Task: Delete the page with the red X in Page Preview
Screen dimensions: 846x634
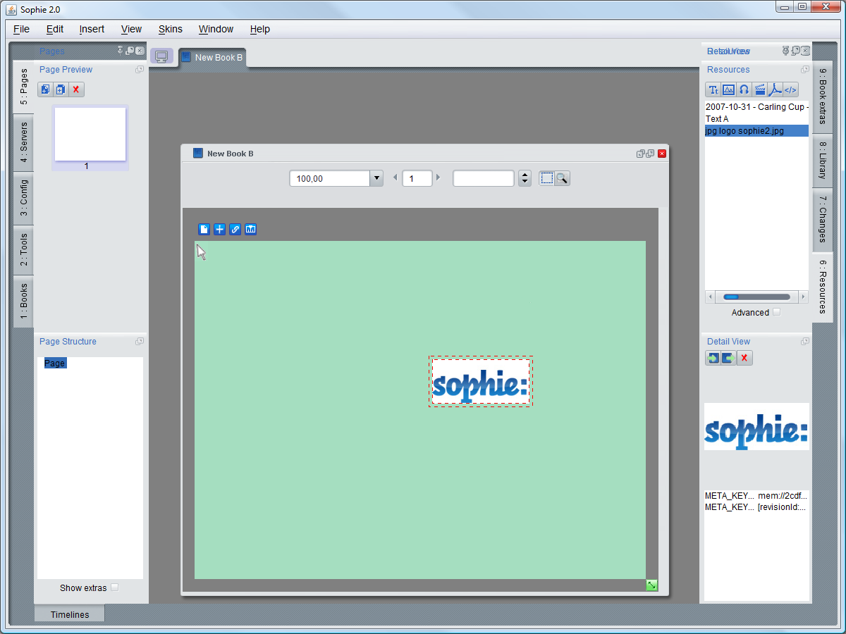Action: (76, 89)
